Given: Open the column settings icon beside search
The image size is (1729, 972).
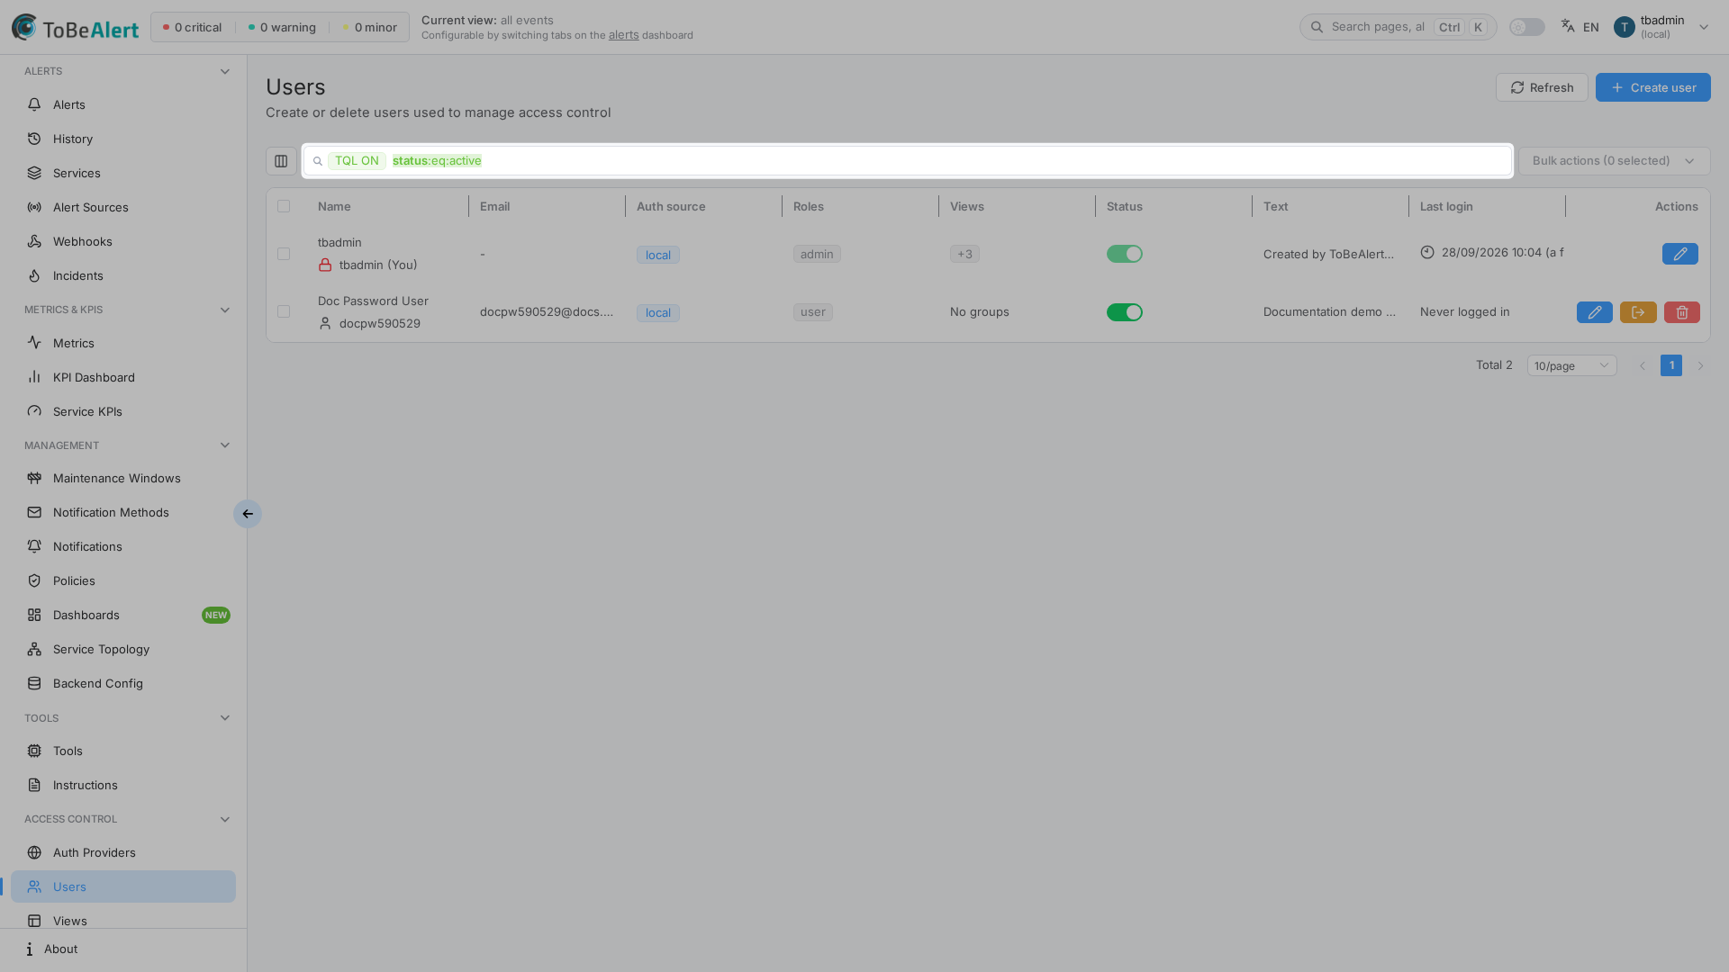Looking at the screenshot, I should [x=281, y=161].
